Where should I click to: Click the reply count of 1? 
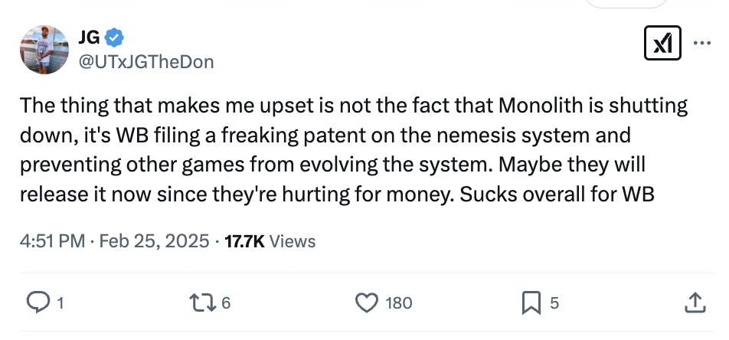tap(60, 303)
